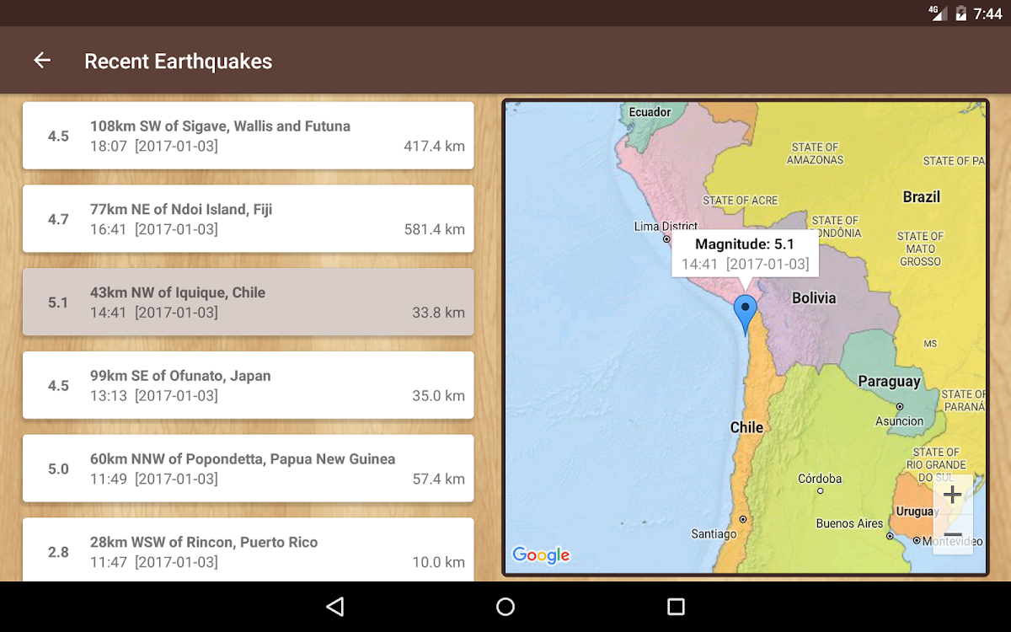Tap magnitude 5.0 in Papua New Guinea row
This screenshot has width=1011, height=632.
click(58, 469)
